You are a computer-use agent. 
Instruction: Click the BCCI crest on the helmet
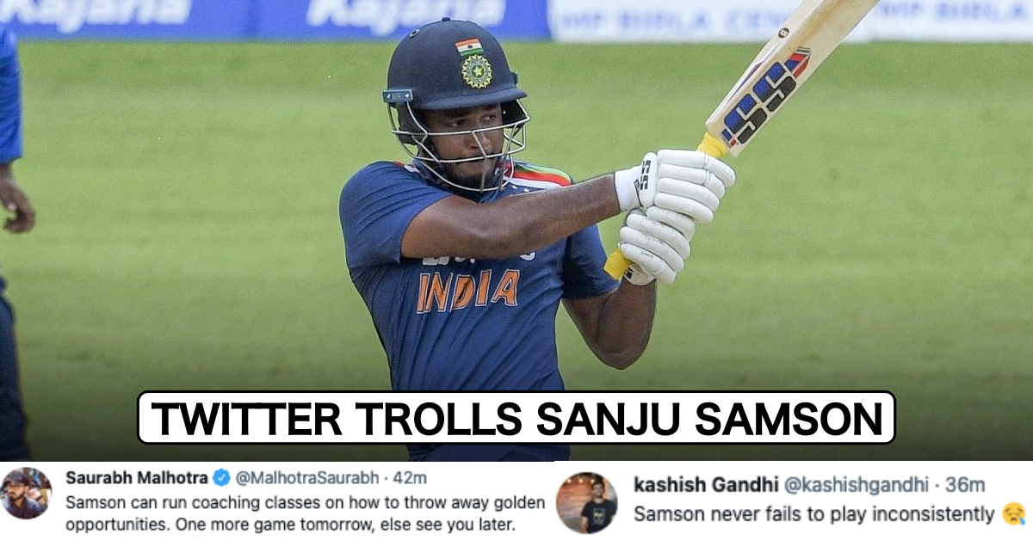[x=475, y=71]
